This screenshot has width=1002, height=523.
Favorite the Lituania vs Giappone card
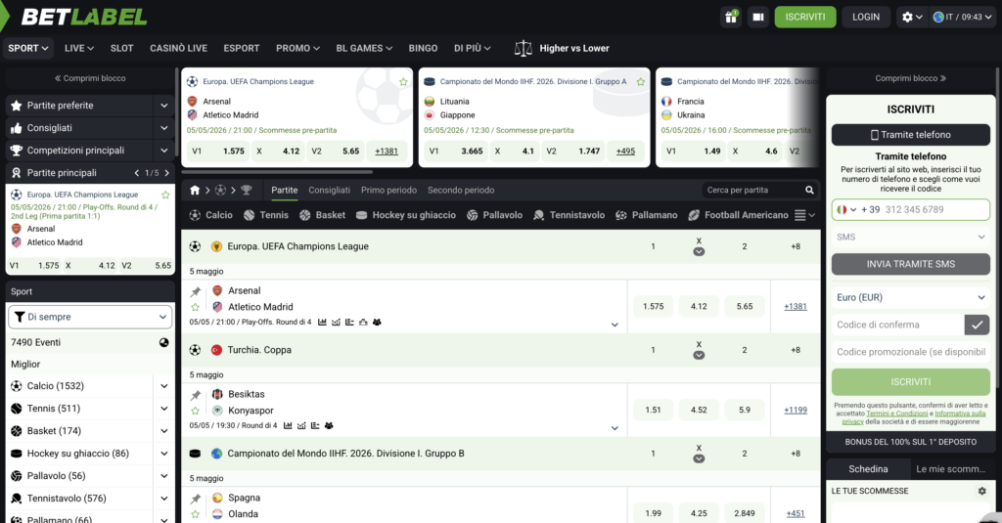tap(640, 82)
